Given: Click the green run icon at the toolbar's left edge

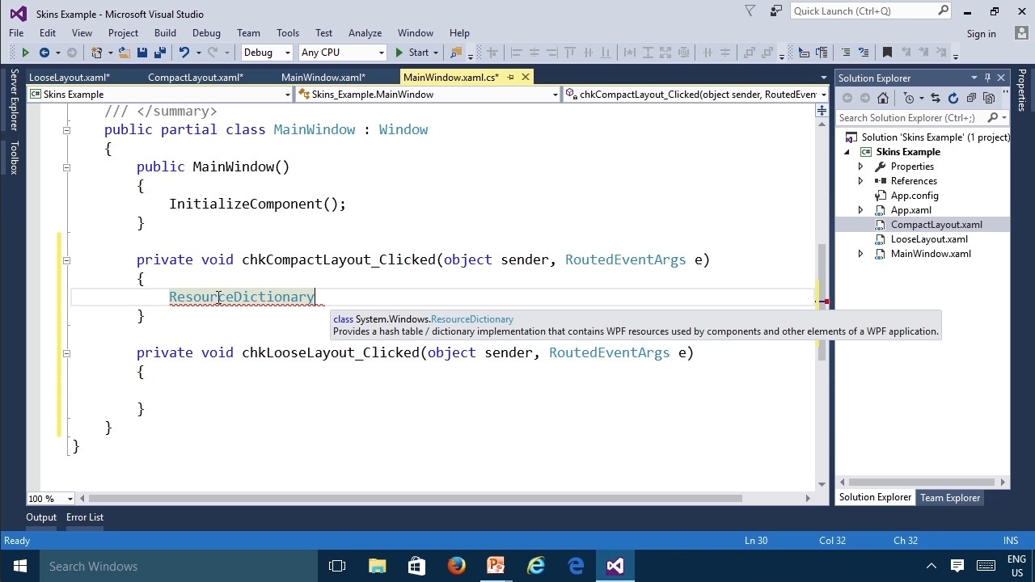Looking at the screenshot, I should click(x=25, y=53).
